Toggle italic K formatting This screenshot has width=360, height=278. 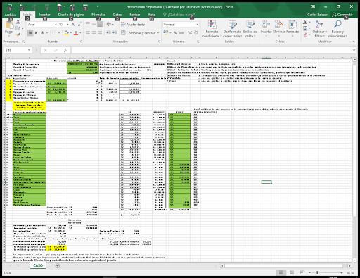[x=36, y=33]
